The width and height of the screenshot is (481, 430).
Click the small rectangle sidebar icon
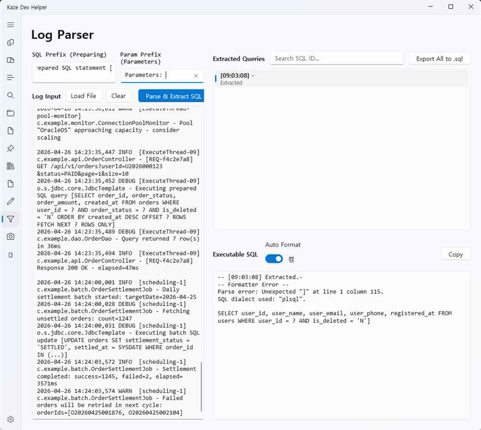pyautogui.click(x=11, y=255)
